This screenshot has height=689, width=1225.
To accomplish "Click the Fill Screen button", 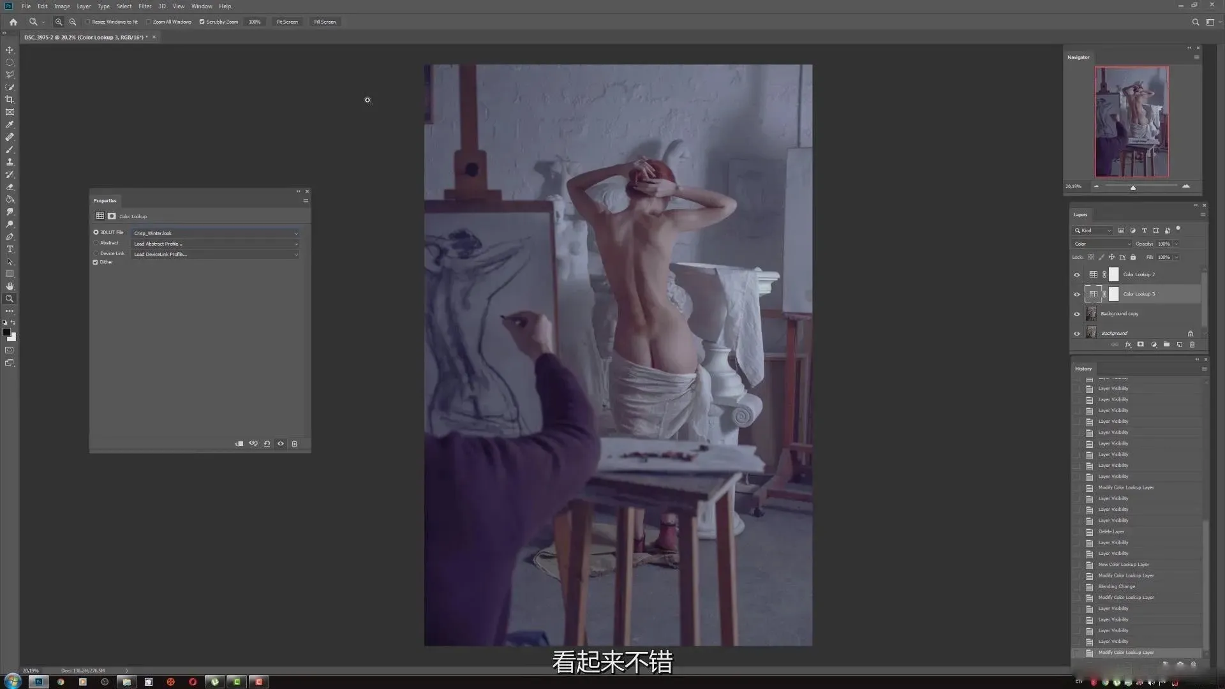I will [324, 22].
